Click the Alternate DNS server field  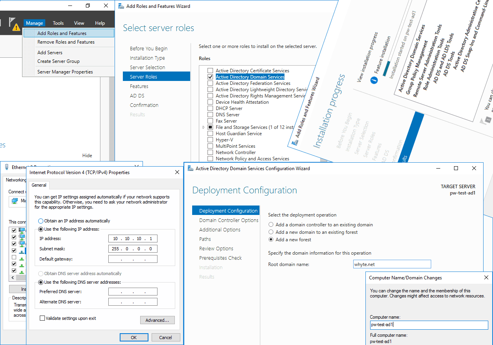click(x=133, y=302)
